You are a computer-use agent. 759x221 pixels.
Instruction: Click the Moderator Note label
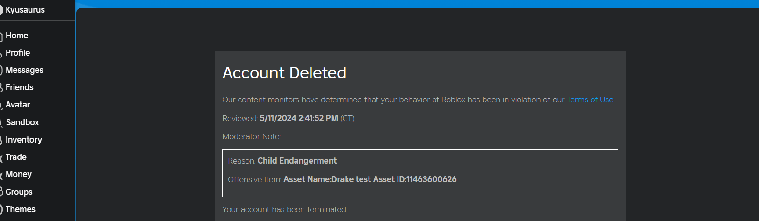pos(252,136)
